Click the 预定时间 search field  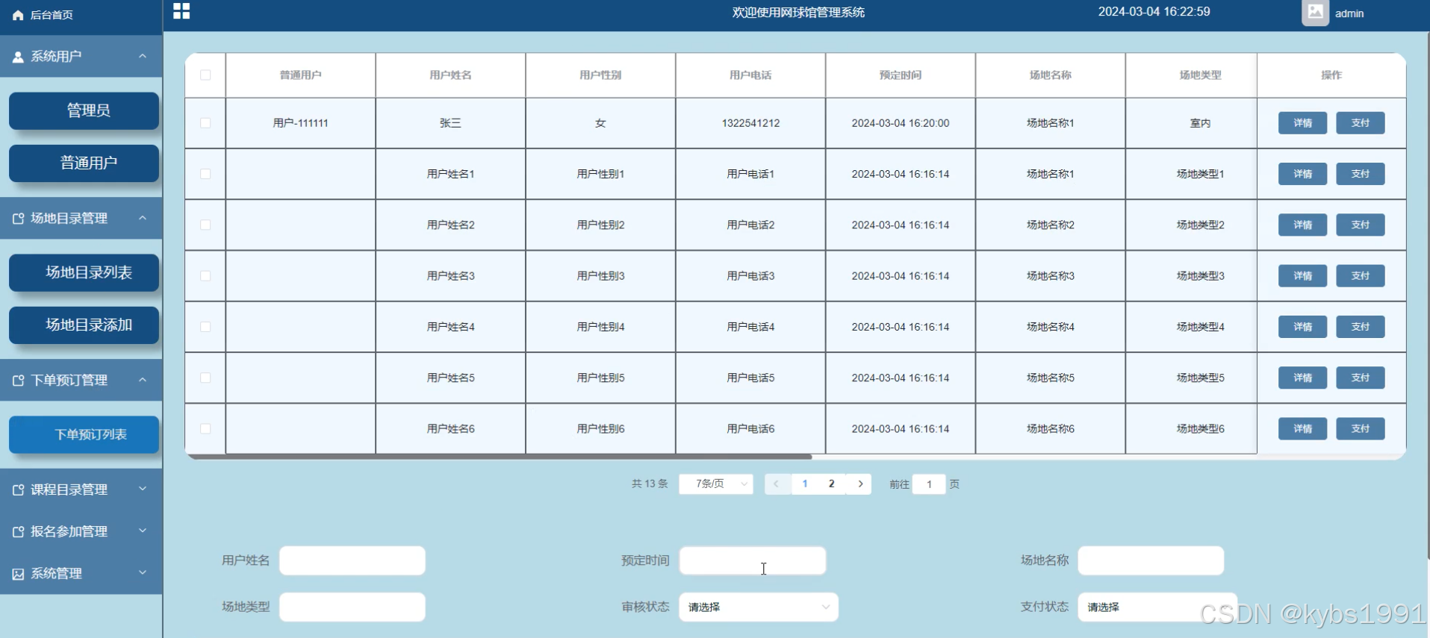click(753, 561)
